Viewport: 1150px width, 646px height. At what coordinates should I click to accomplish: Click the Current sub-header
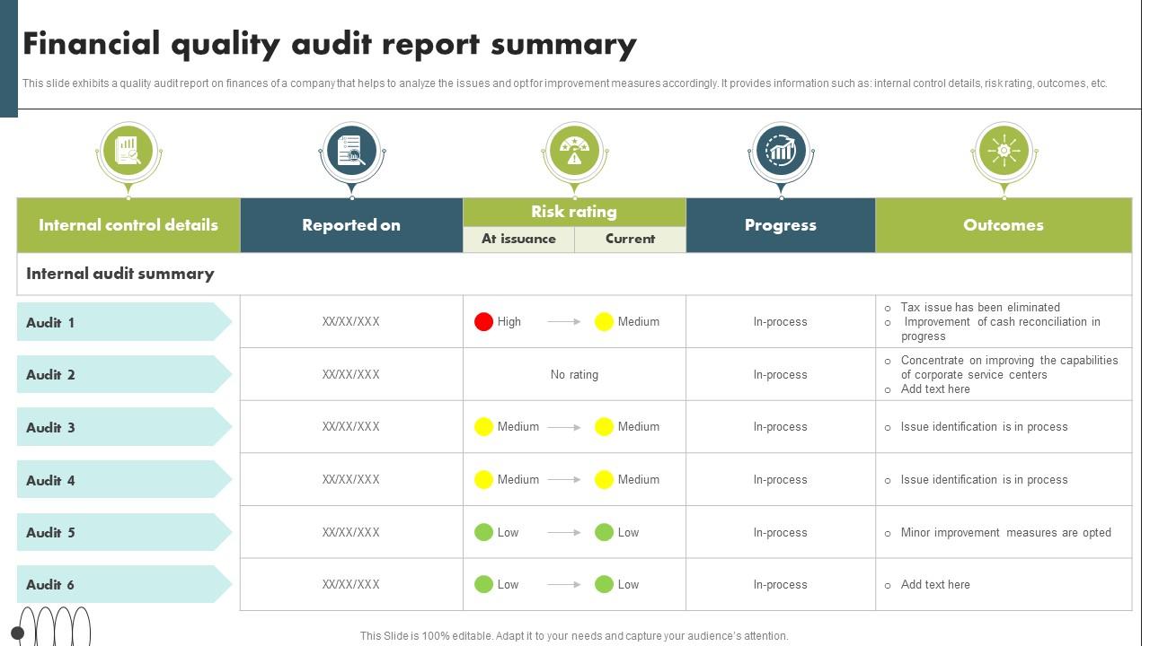[x=630, y=240]
